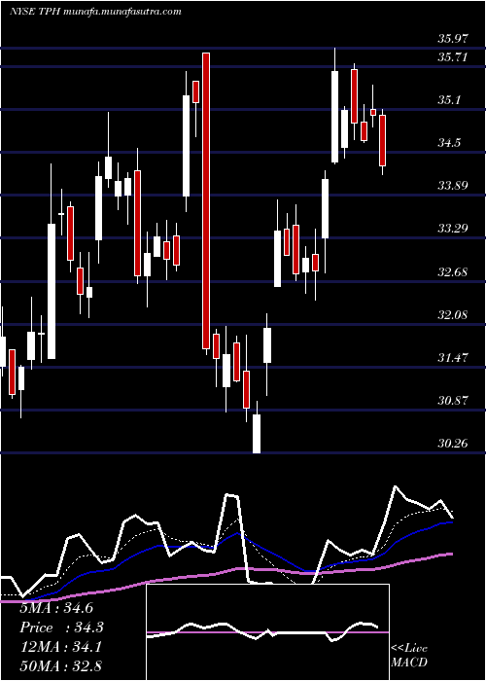Click the 32.08 price level label
Viewport: 486px width, 681px height.
click(x=453, y=314)
